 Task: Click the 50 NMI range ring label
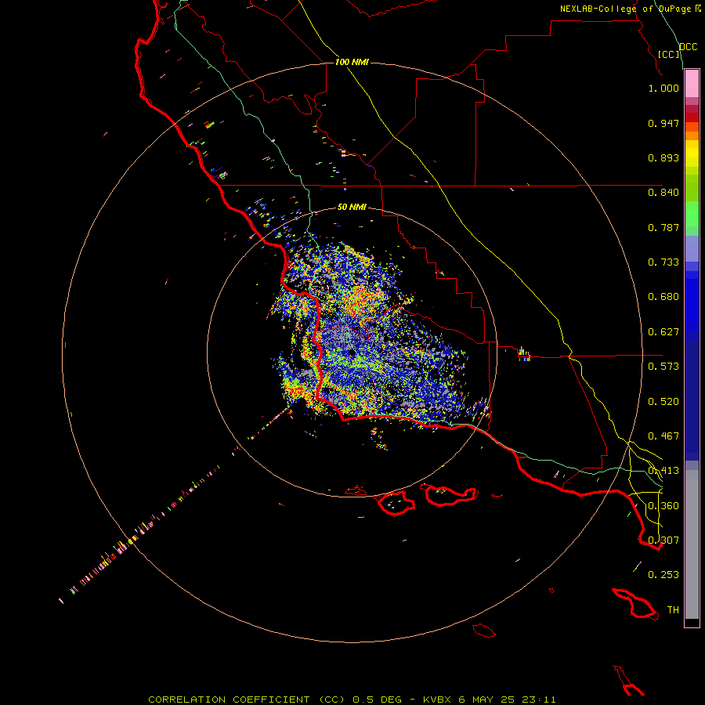coord(352,207)
